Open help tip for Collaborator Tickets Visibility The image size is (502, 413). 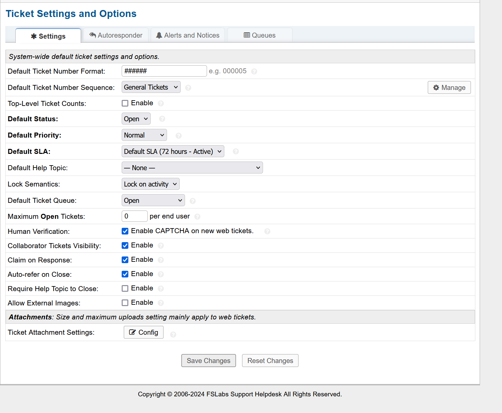click(161, 245)
